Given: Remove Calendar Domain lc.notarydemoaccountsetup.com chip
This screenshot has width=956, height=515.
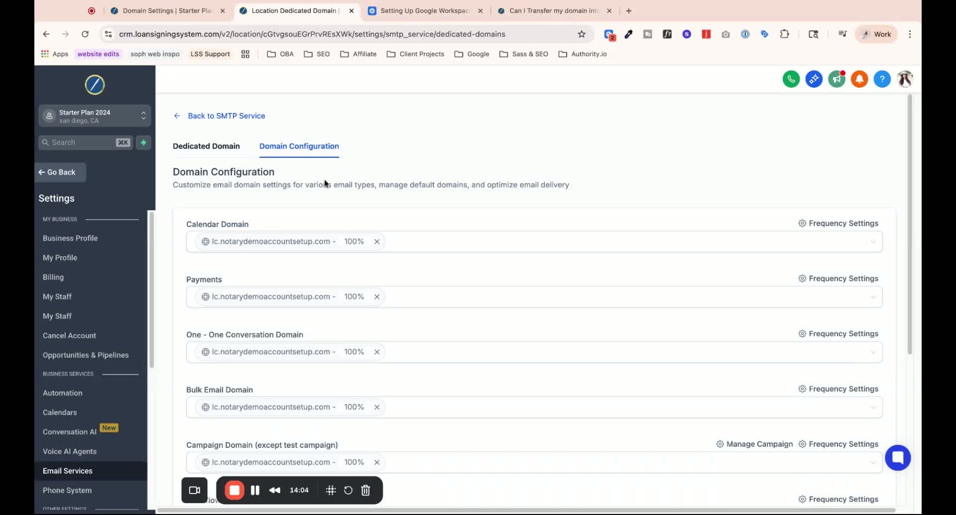Looking at the screenshot, I should point(377,242).
